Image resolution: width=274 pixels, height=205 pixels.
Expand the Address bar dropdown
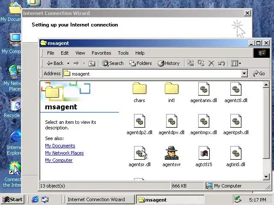pos(244,73)
